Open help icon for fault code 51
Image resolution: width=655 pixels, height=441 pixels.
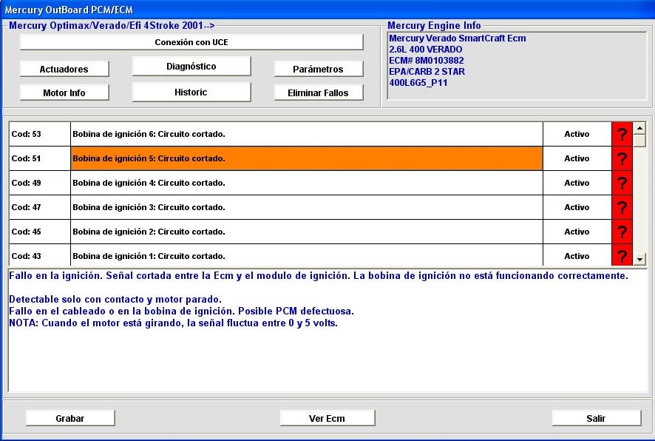click(x=622, y=158)
